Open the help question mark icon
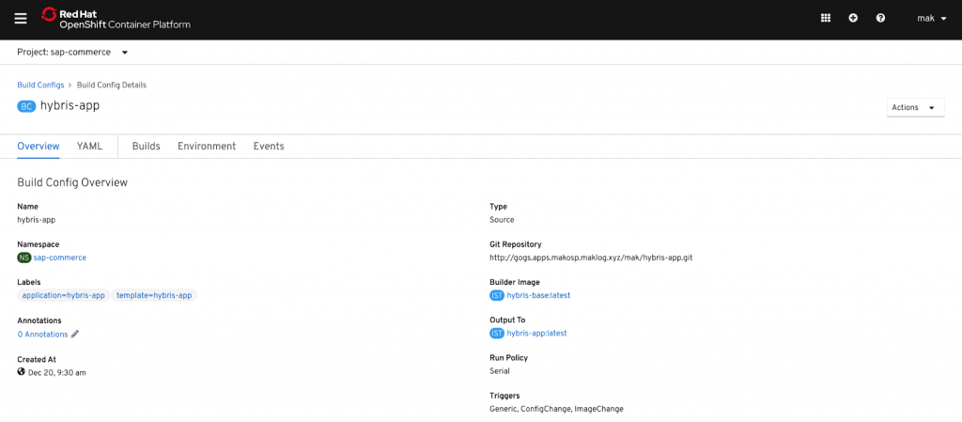Viewport: 962px width, 422px height. 880,18
